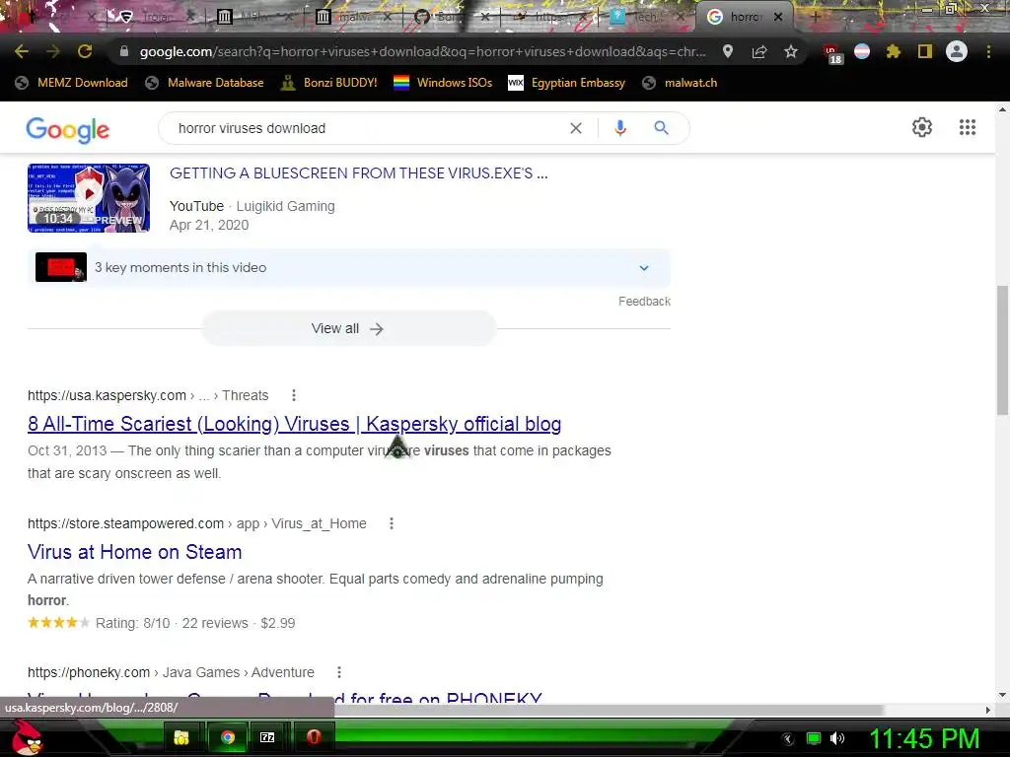Image resolution: width=1010 pixels, height=757 pixels.
Task: Clear the search box text
Action: point(576,128)
